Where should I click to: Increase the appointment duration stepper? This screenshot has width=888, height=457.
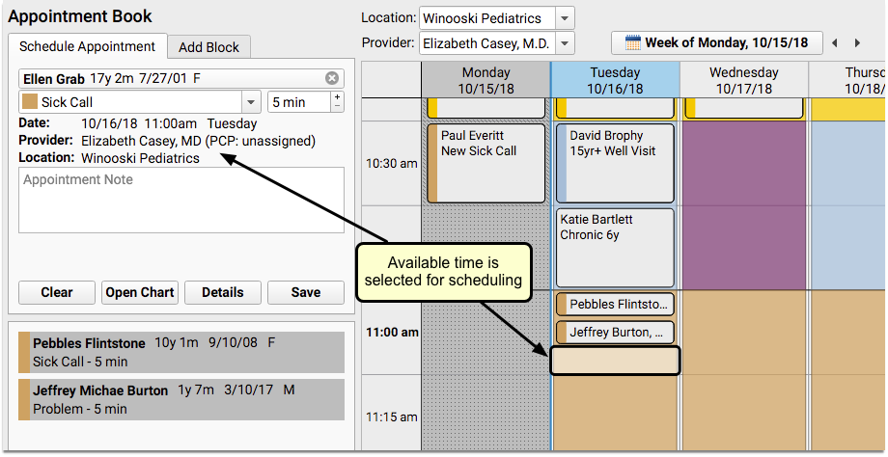coord(337,96)
